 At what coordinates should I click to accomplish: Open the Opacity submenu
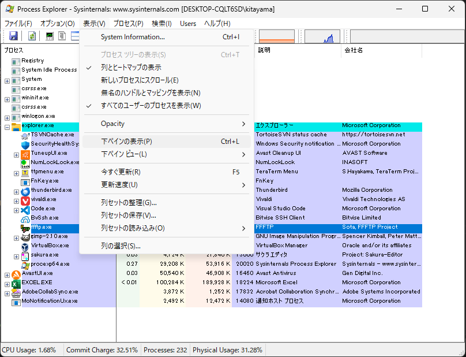(x=167, y=124)
